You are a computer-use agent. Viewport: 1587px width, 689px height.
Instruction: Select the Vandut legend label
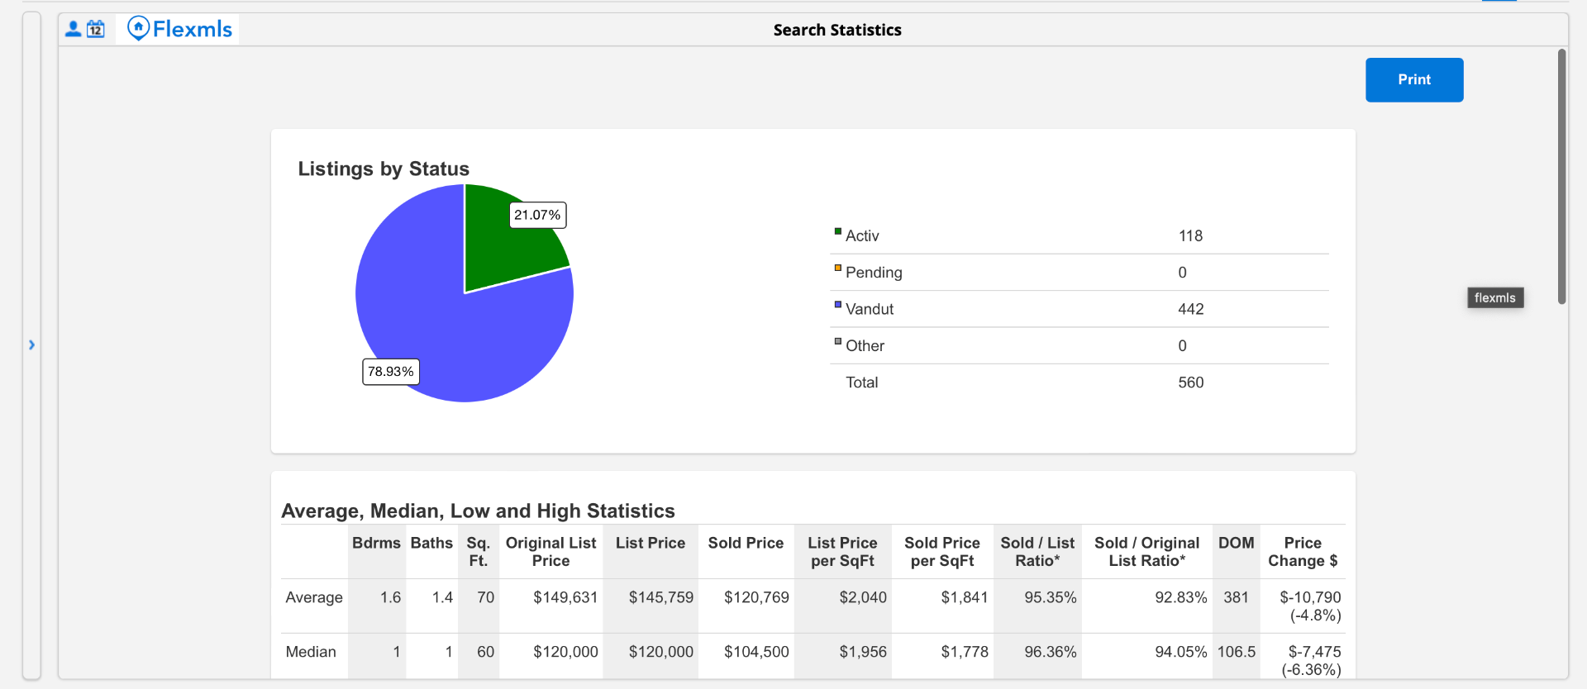point(870,309)
